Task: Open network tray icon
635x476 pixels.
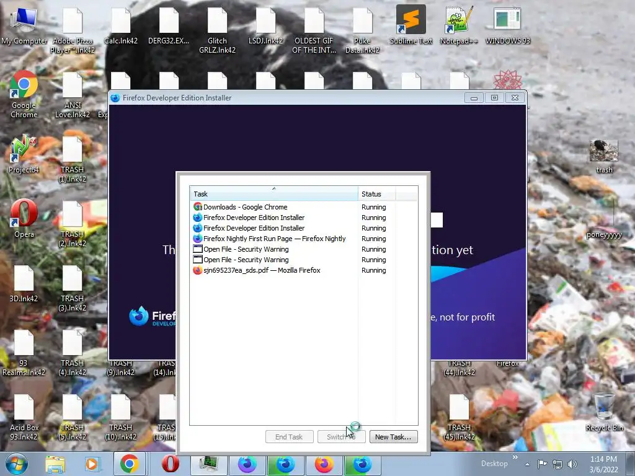Action: [x=557, y=464]
